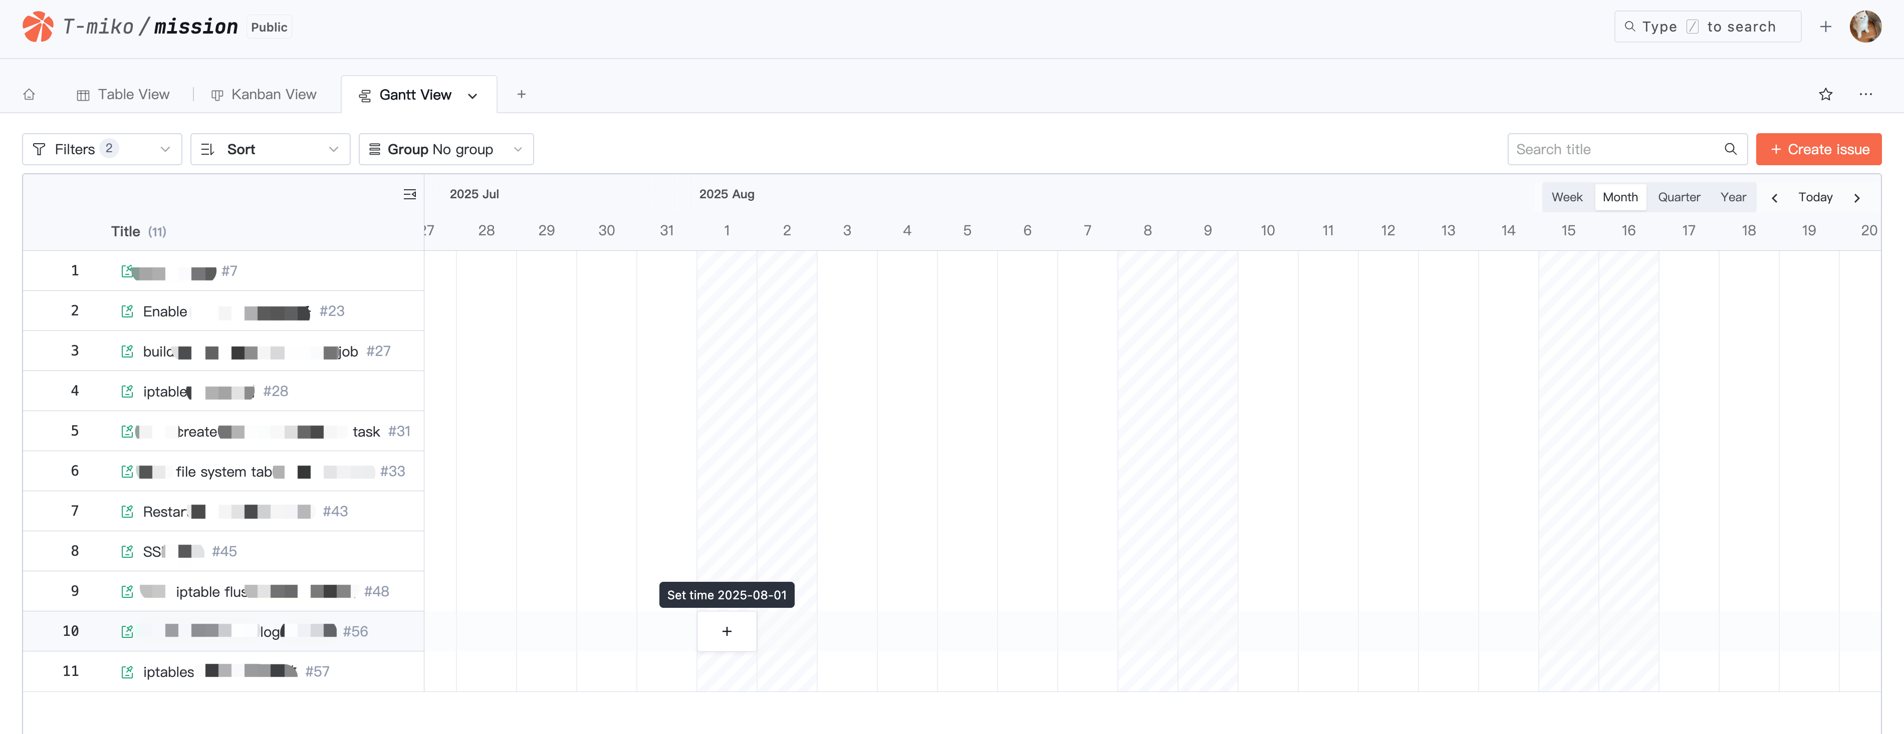Switch timeline scale to Year
The height and width of the screenshot is (734, 1904).
pyautogui.click(x=1733, y=197)
